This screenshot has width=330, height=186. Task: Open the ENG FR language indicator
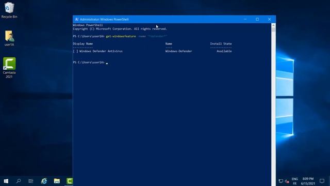click(x=294, y=181)
